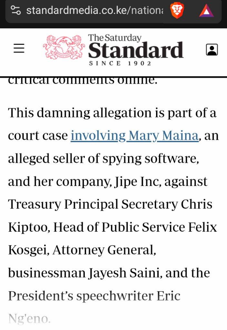Open the hamburger navigation menu
This screenshot has height=330, width=227.
click(19, 48)
